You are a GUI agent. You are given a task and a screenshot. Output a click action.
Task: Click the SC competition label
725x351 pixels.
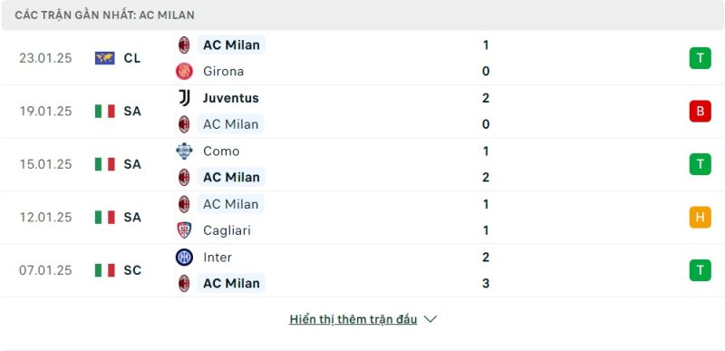click(x=132, y=270)
